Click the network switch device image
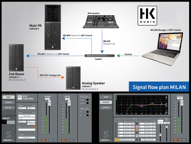 point(99,56)
